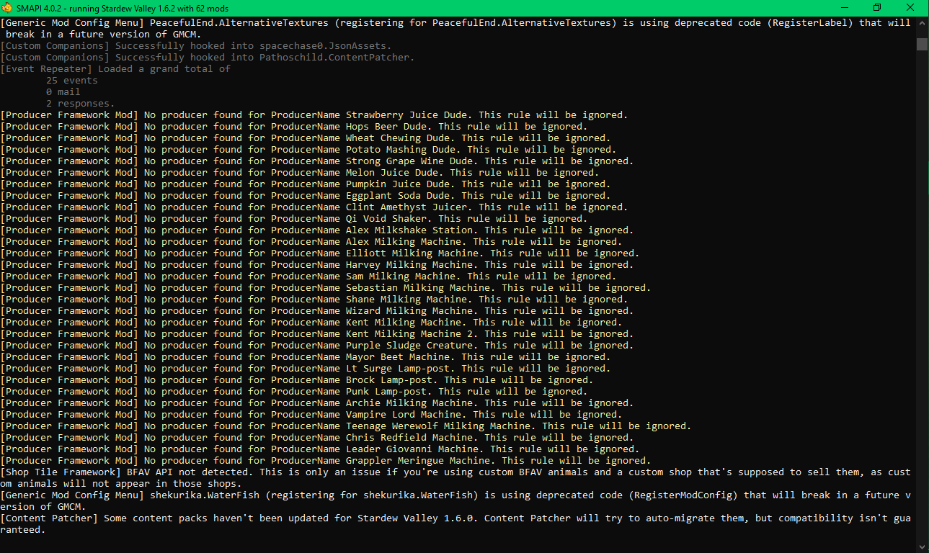This screenshot has height=553, width=929.
Task: Click the '25 events' line
Action: 72,81
